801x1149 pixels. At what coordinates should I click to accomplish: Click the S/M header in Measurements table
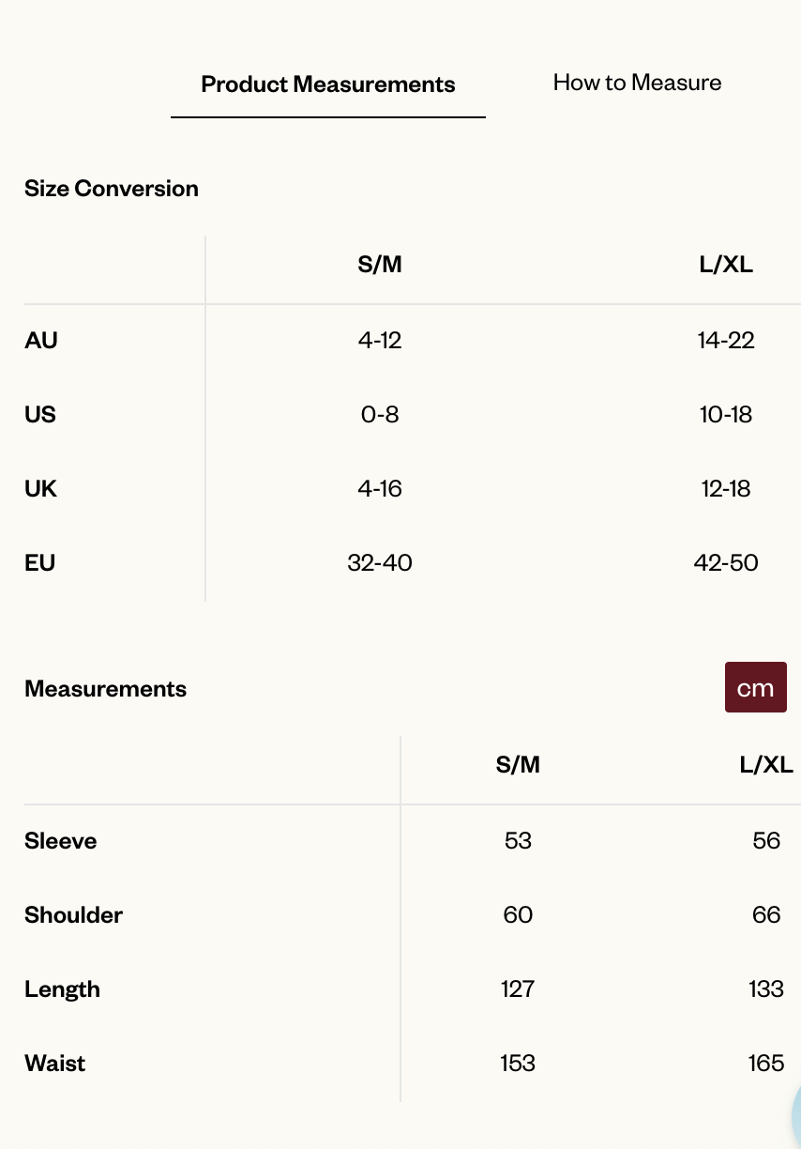coord(518,764)
